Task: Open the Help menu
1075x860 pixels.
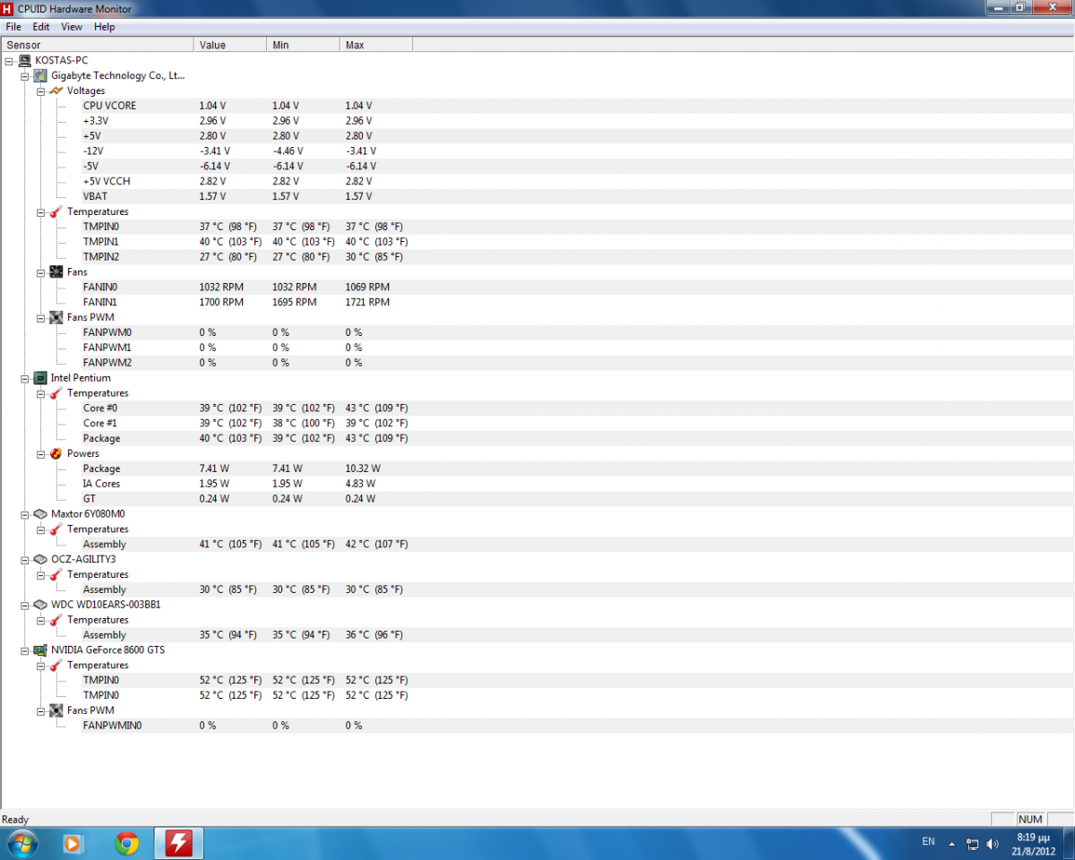Action: pos(105,27)
